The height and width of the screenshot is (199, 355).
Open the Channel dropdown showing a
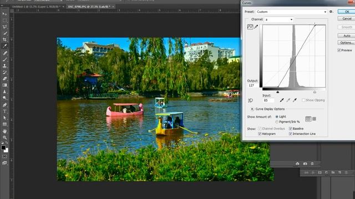click(x=279, y=20)
